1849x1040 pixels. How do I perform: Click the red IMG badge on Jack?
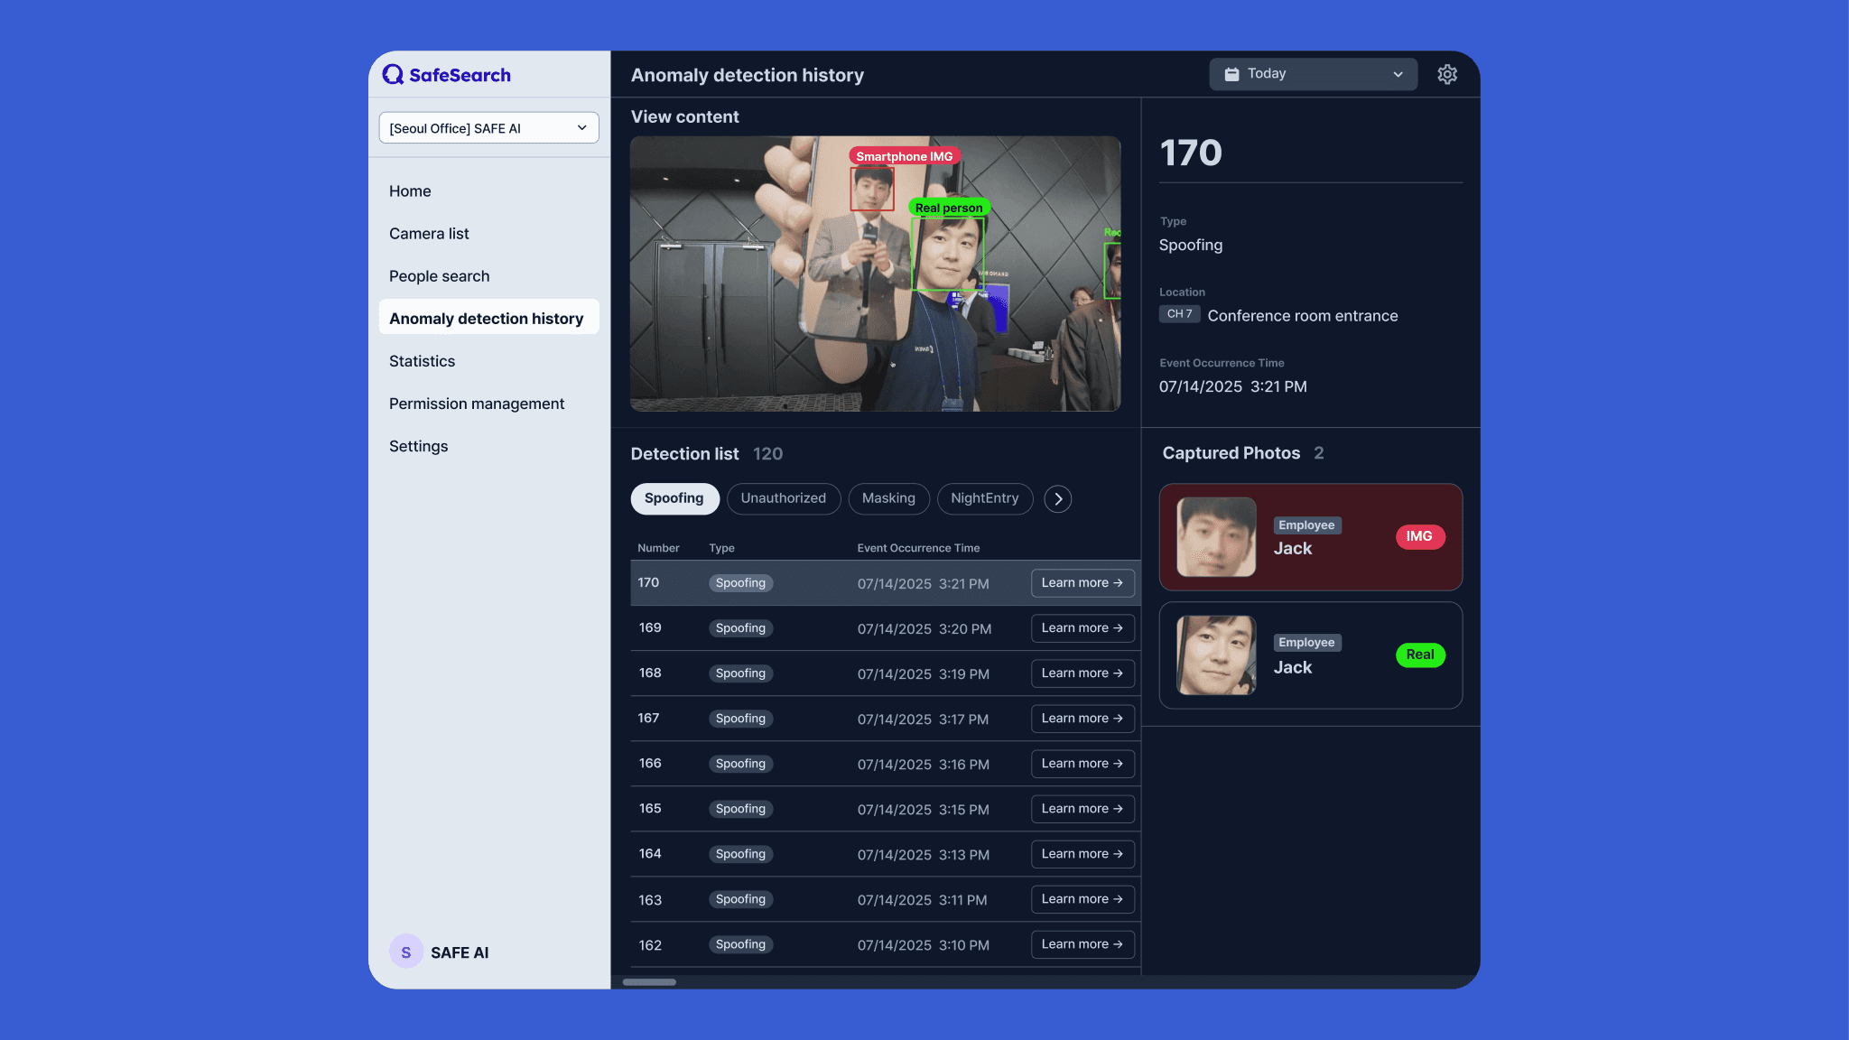pos(1419,536)
